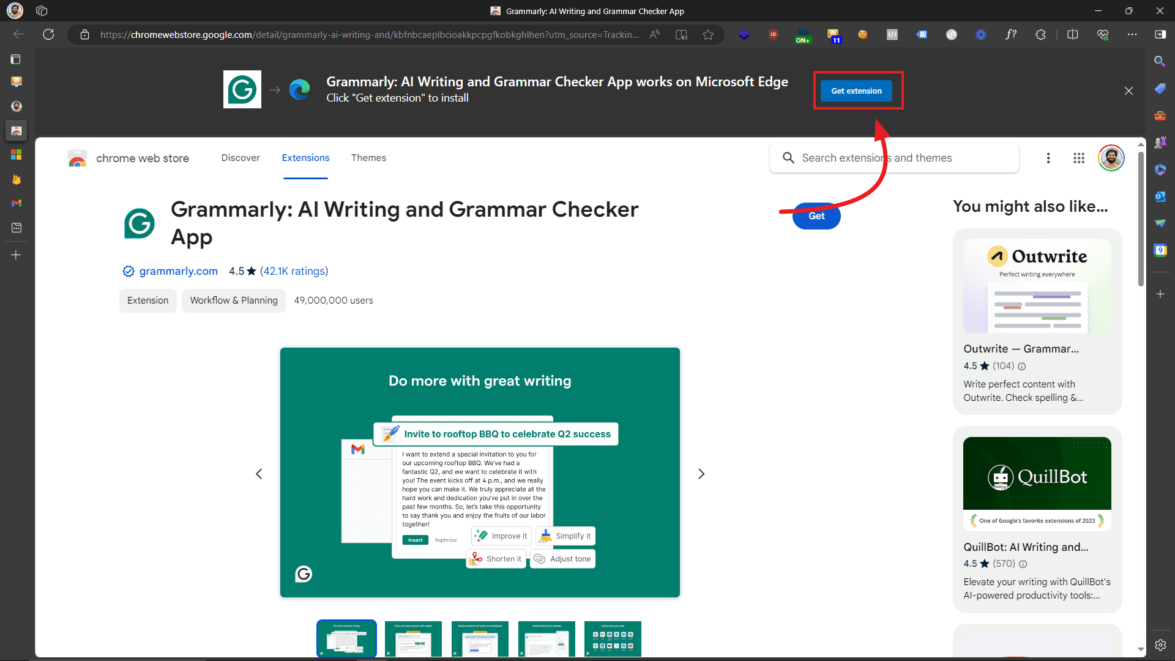The image size is (1175, 661).
Task: Select the third screenshot thumbnail
Action: click(480, 638)
